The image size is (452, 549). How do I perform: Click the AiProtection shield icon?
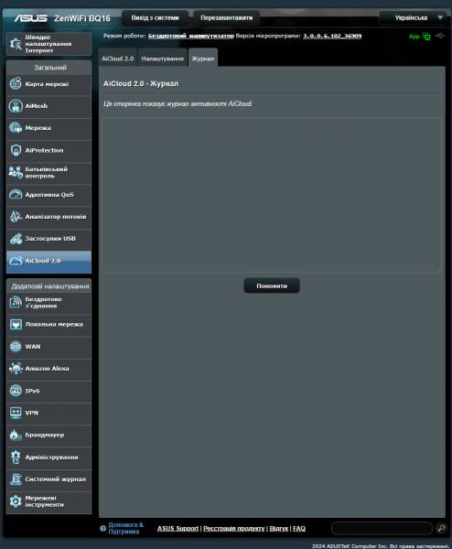point(16,150)
